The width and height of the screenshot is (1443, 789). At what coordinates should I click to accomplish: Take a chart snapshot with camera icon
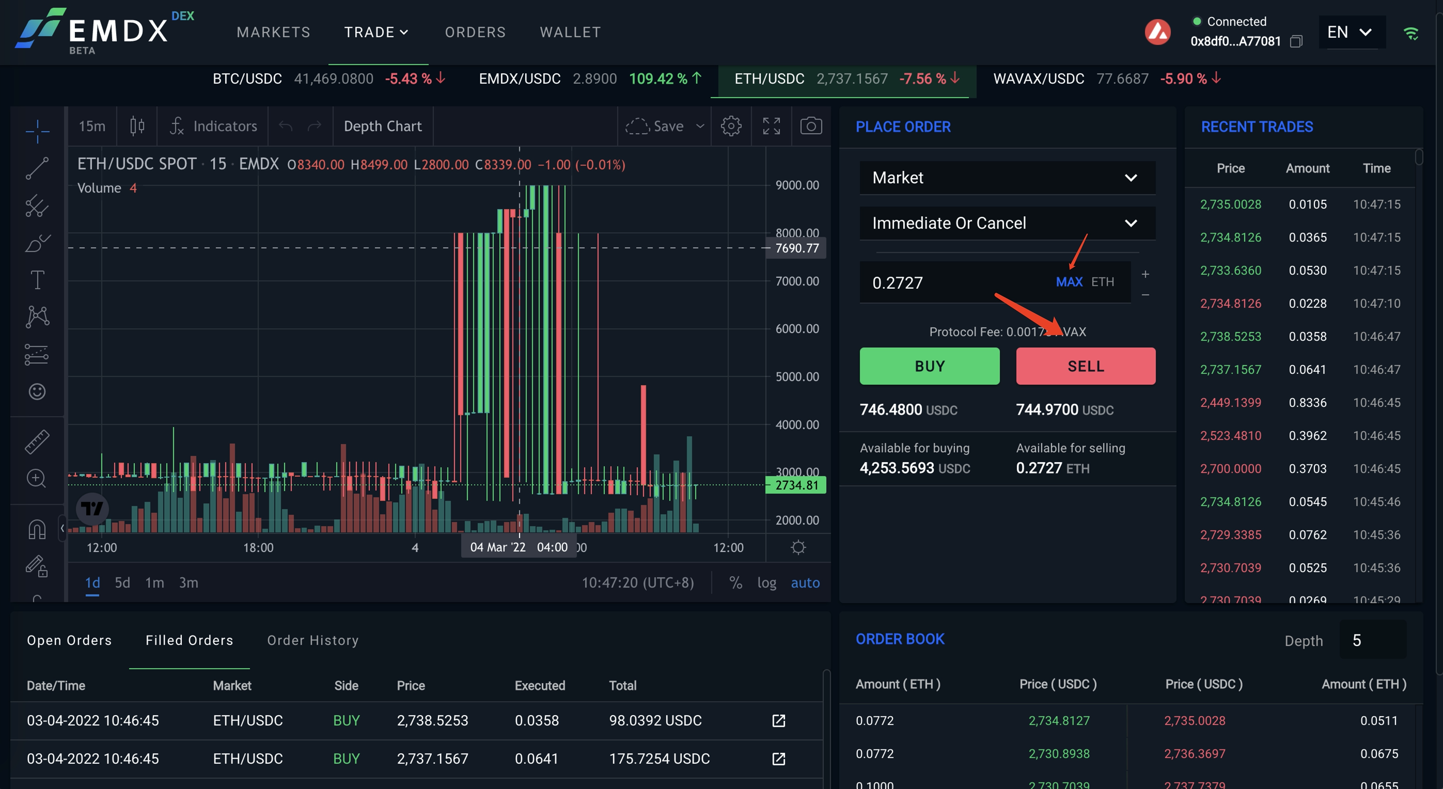pyautogui.click(x=810, y=126)
